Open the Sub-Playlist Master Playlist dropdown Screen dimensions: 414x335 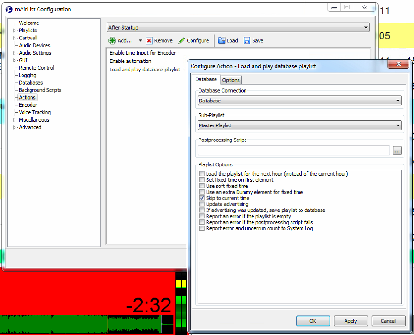(299, 125)
